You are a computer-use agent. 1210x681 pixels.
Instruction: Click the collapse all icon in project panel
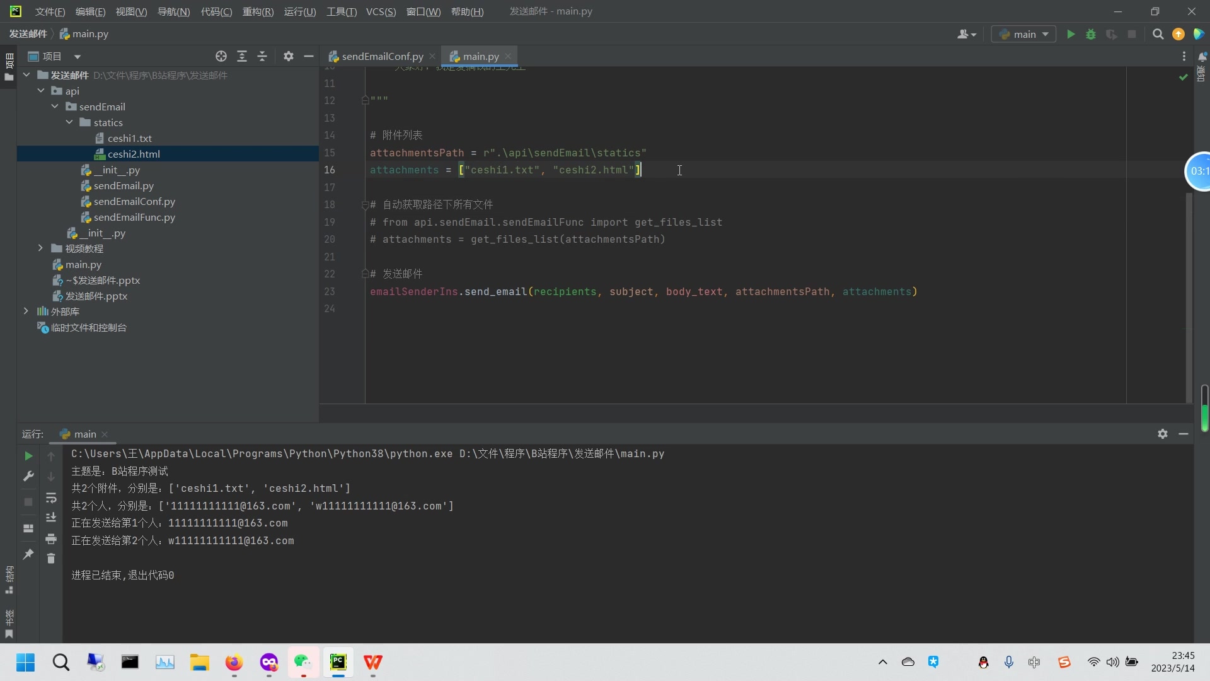[263, 55]
